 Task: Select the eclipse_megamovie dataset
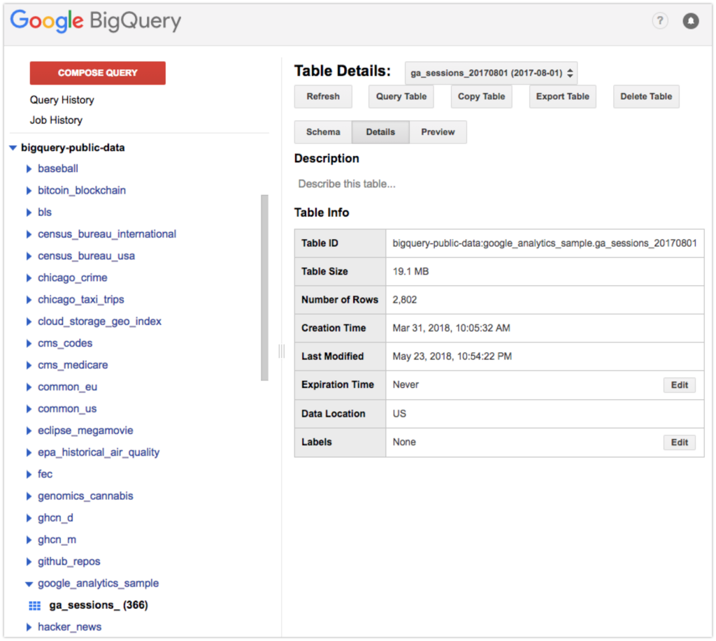coord(85,431)
